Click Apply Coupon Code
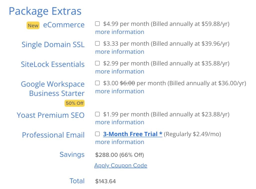 [x=120, y=165]
